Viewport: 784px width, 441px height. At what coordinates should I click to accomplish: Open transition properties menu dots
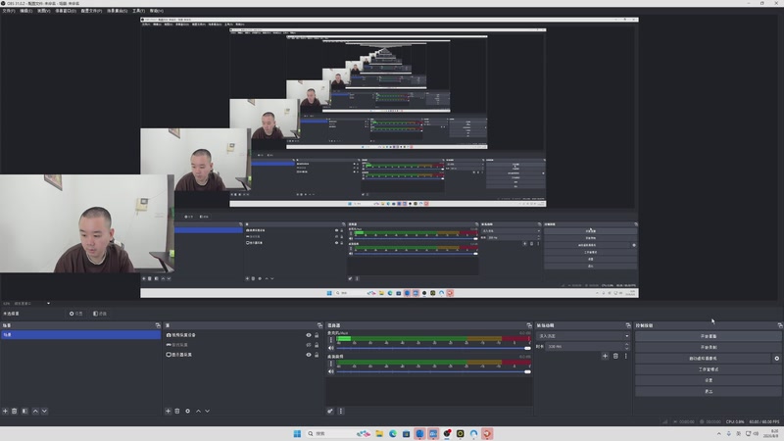(626, 356)
